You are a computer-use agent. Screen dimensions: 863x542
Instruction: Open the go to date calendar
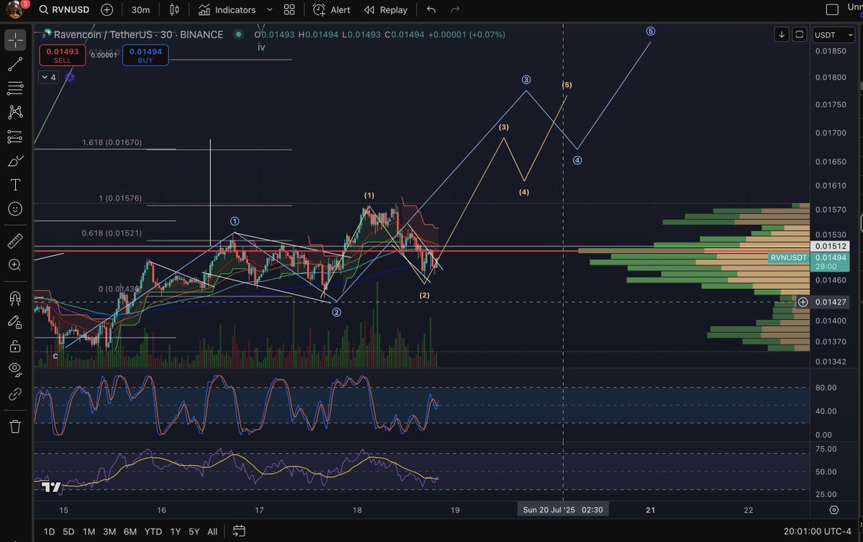239,531
